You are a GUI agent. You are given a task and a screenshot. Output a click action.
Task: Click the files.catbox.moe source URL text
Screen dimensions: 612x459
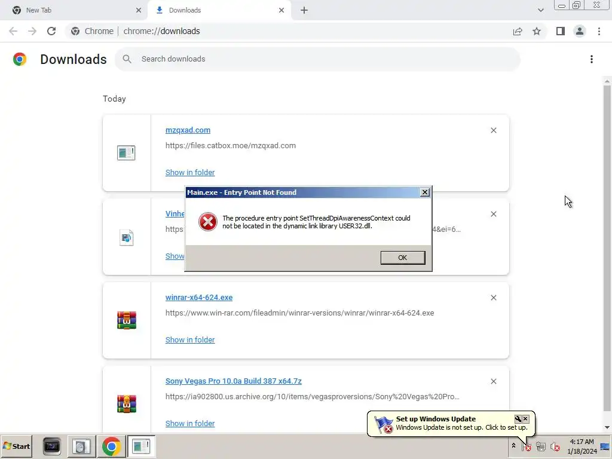pyautogui.click(x=231, y=146)
